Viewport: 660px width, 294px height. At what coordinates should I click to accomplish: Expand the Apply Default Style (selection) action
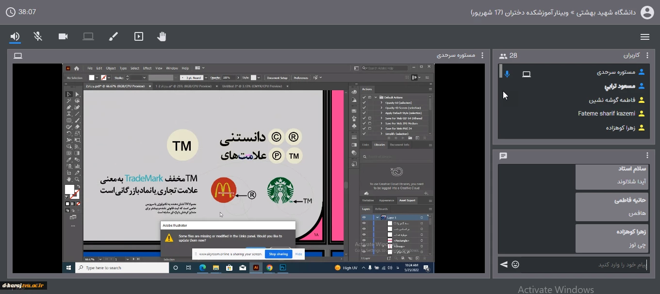click(x=381, y=113)
